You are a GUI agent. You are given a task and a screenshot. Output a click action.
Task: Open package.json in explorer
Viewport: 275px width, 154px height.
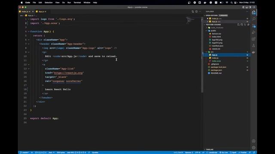tap(216, 70)
